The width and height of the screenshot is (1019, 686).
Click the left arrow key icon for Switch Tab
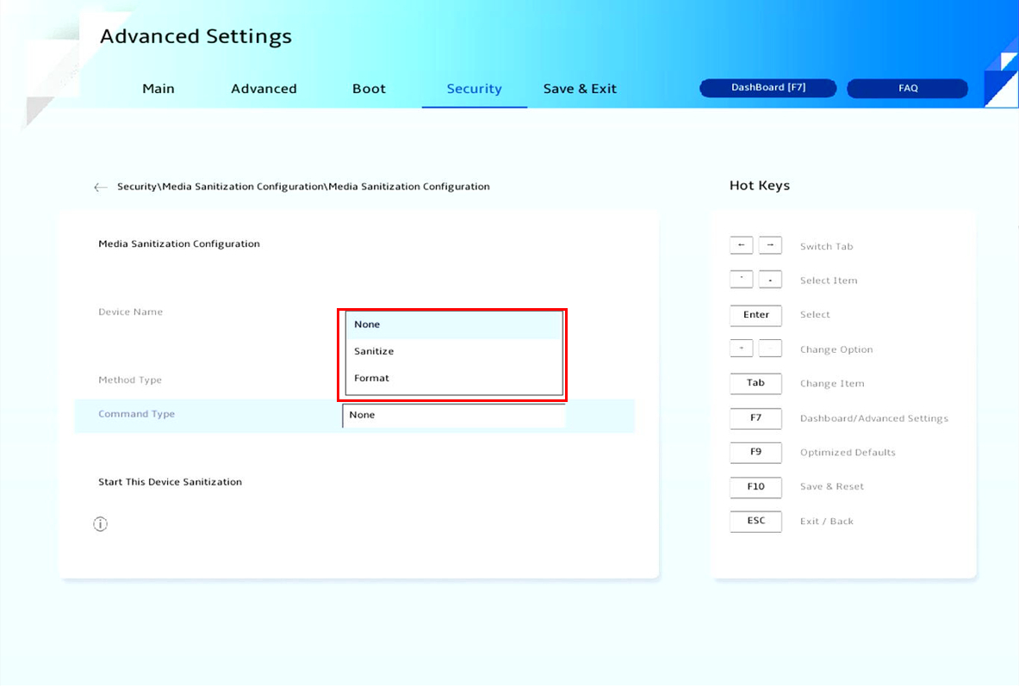(x=741, y=246)
